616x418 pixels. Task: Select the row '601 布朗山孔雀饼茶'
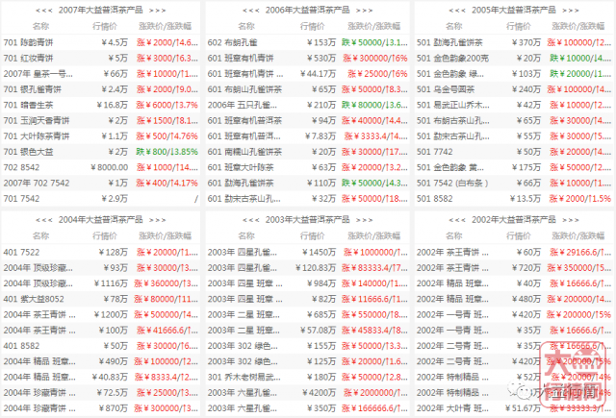pyautogui.click(x=307, y=89)
